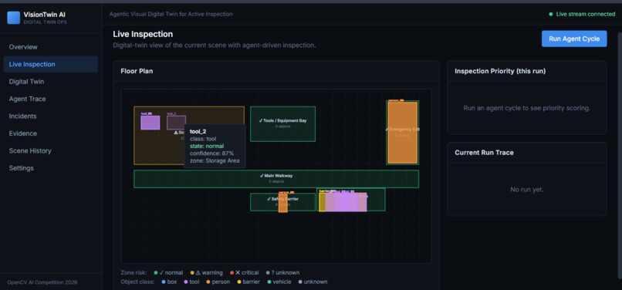Click the "zone: Storage Area" tooltip line
Screen dimensions: 622x290
[x=215, y=160]
